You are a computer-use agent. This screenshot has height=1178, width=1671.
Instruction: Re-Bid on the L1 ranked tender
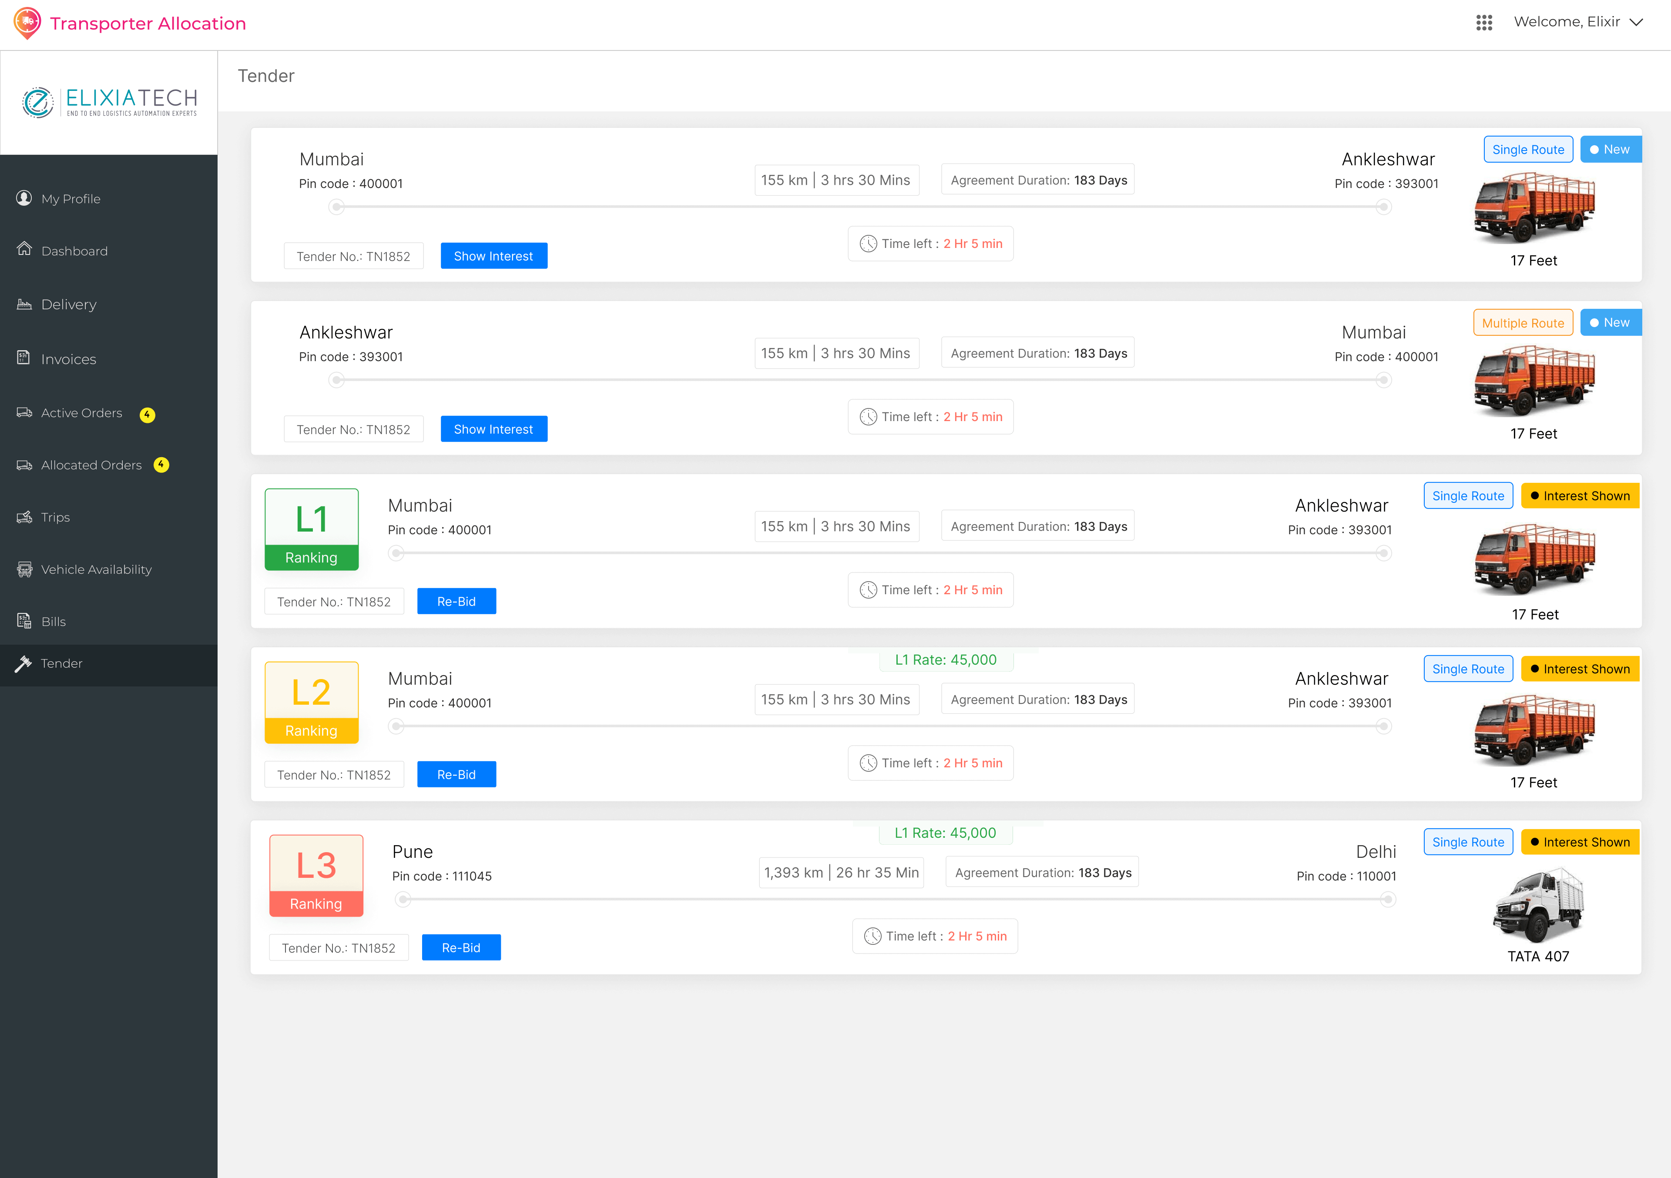coord(456,602)
